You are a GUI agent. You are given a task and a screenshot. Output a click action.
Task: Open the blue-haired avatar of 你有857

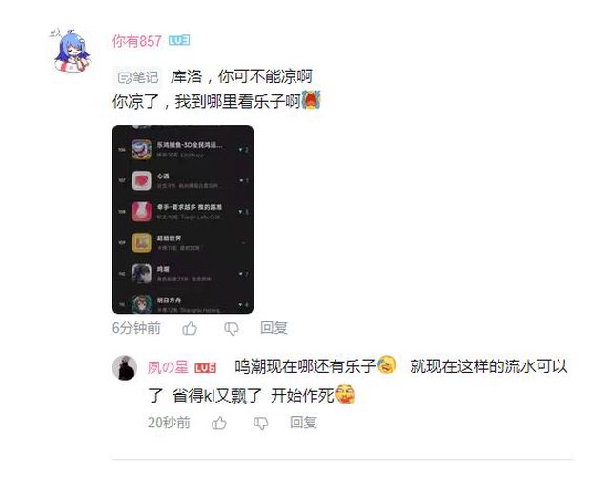tap(71, 51)
